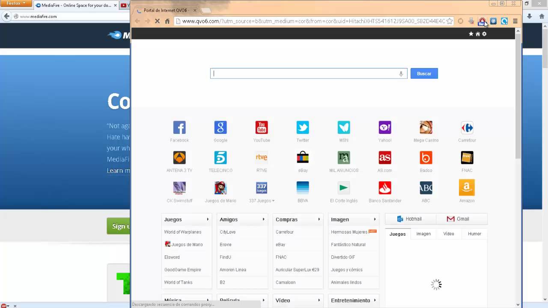The height and width of the screenshot is (308, 548).
Task: Open the Auricular SuperLux €29 link
Action: click(x=297, y=270)
